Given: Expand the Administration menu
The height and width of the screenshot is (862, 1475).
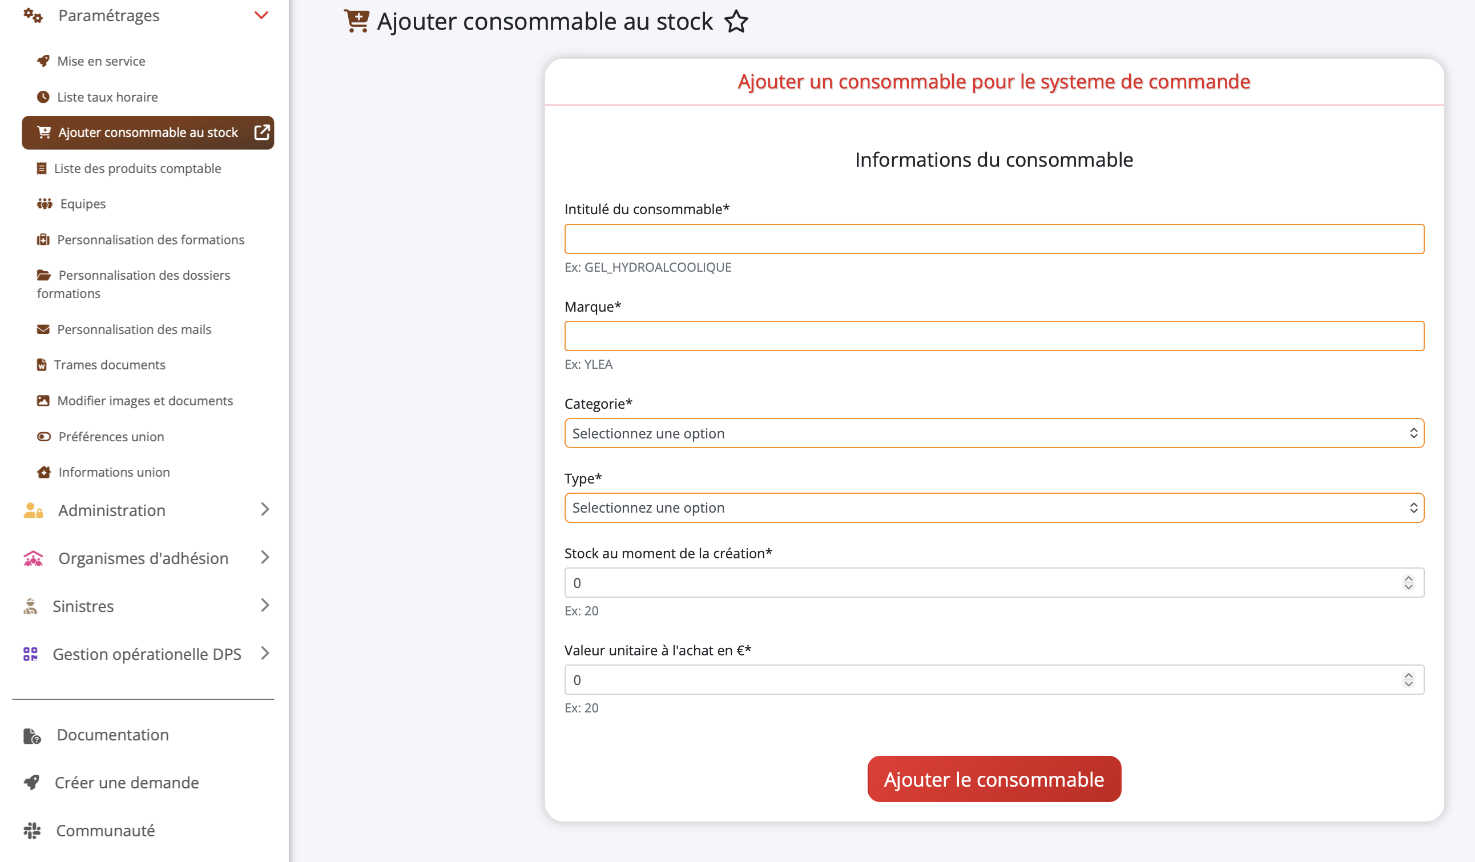Looking at the screenshot, I should pyautogui.click(x=264, y=509).
